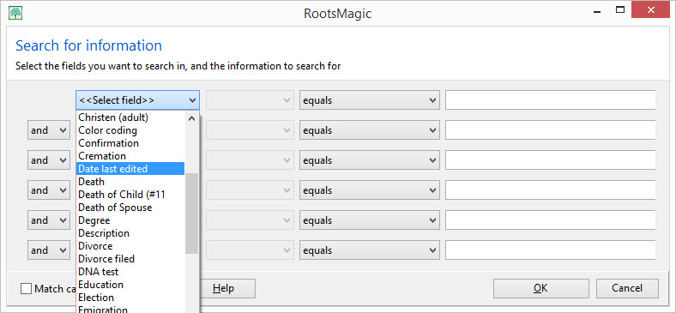The image size is (676, 313).
Task: Select Christen (adult) from the field list
Action: coord(130,117)
